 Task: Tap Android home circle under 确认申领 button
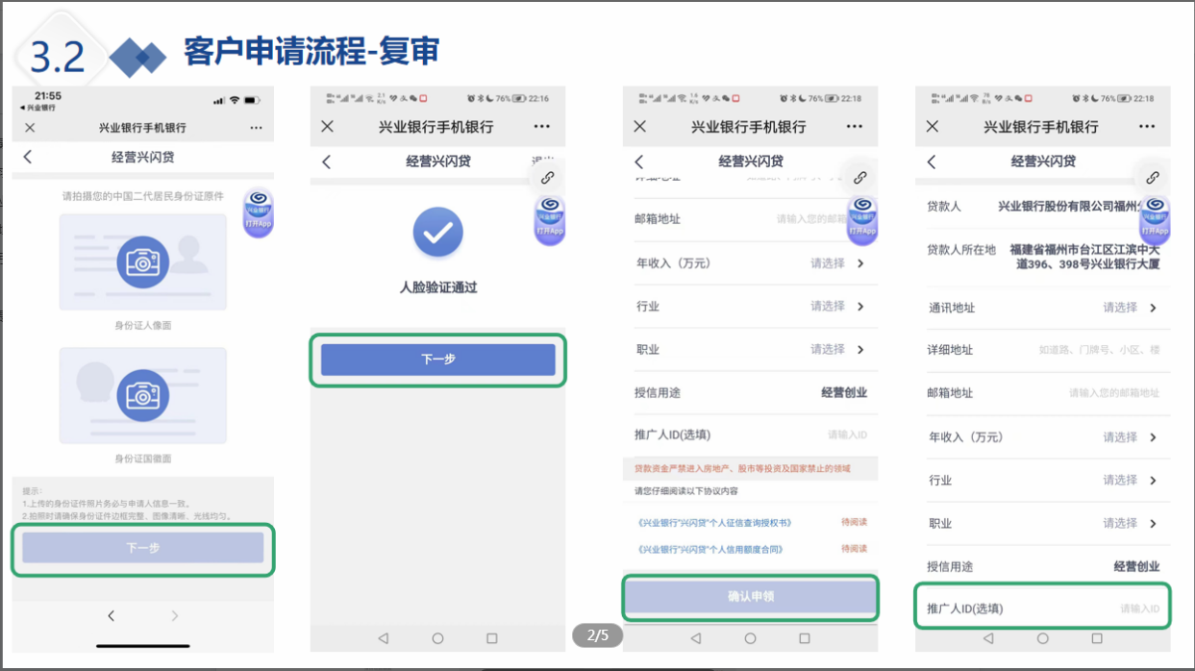tap(750, 638)
